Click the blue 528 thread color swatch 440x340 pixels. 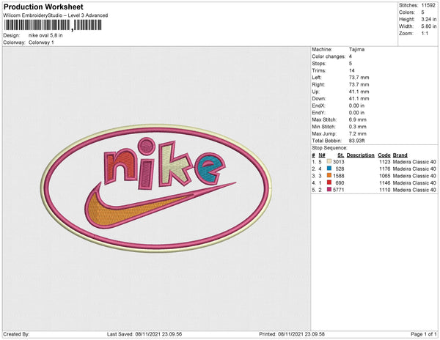[329, 169]
